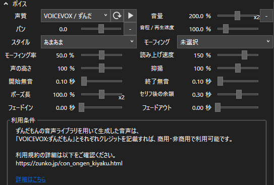The width and height of the screenshot is (274, 185).
Task: Adjust the 音量 slider
Action: [x=237, y=16]
